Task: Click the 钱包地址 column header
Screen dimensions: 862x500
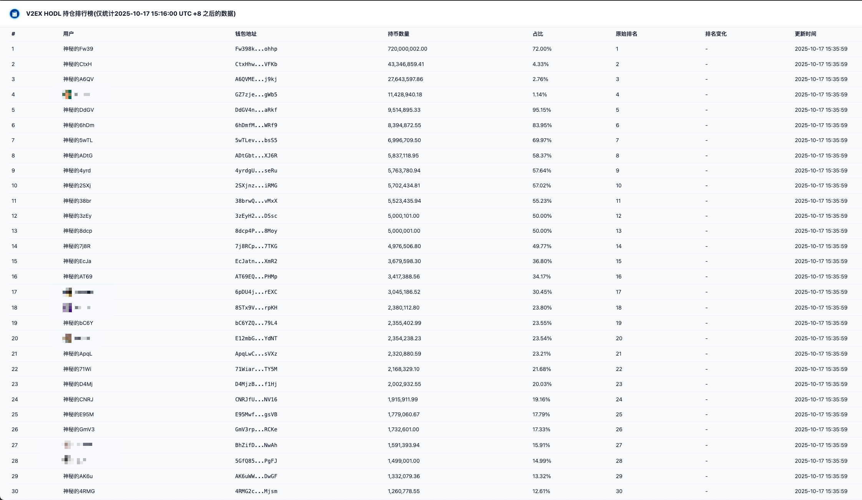Action: (246, 34)
